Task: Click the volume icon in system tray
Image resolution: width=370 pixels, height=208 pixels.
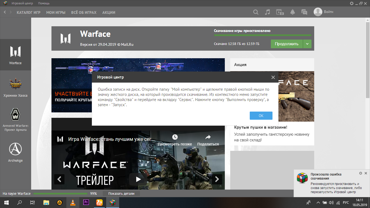Action: click(331, 202)
